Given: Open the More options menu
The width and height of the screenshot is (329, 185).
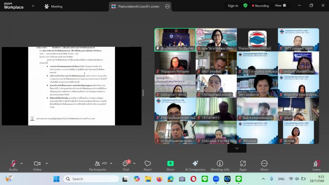Looking at the screenshot, I should [264, 166].
